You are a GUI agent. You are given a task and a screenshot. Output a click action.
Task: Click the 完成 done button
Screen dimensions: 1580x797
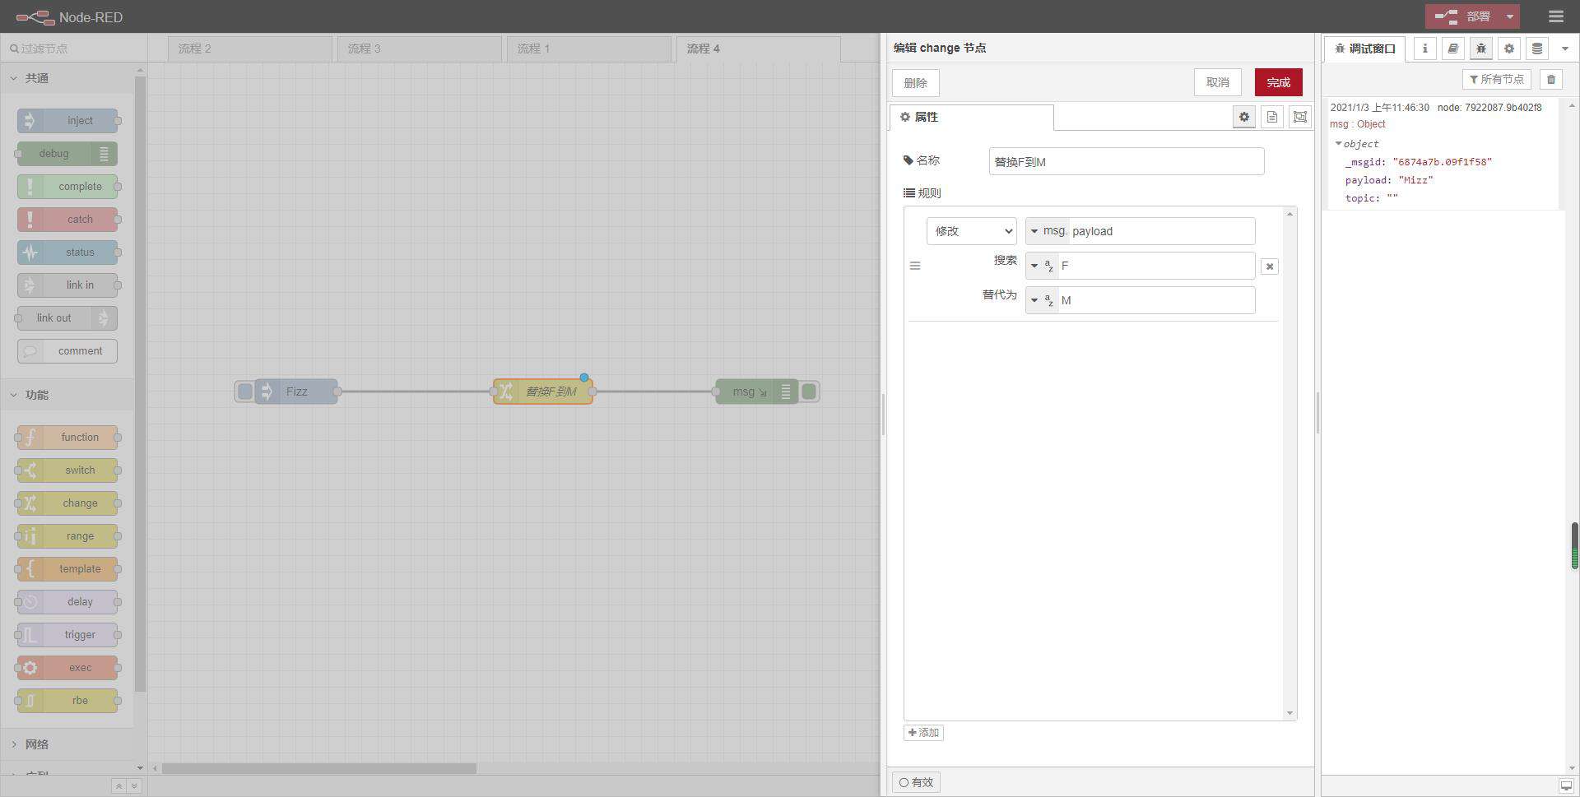pyautogui.click(x=1278, y=82)
